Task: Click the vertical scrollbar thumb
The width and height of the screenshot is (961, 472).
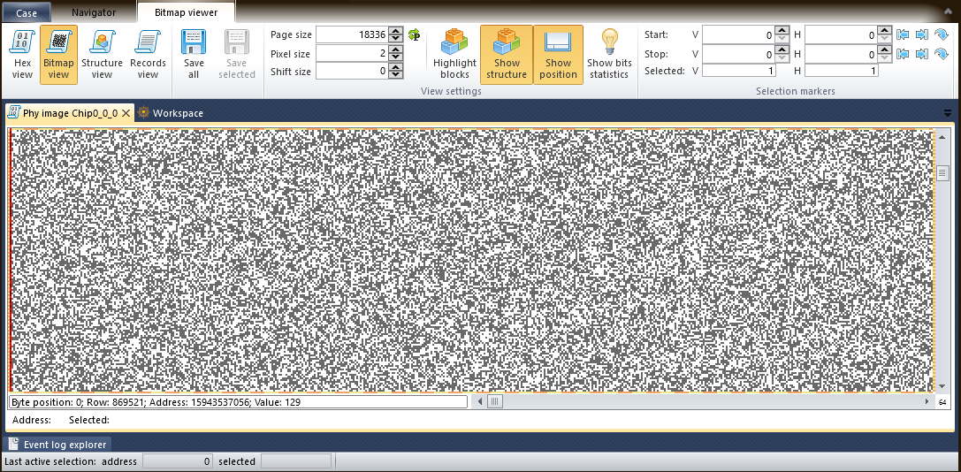Action: (x=942, y=173)
